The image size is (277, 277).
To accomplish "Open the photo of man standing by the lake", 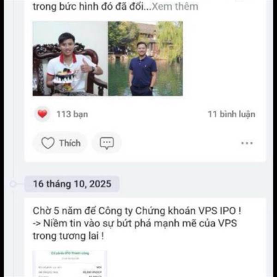I will click(145, 59).
